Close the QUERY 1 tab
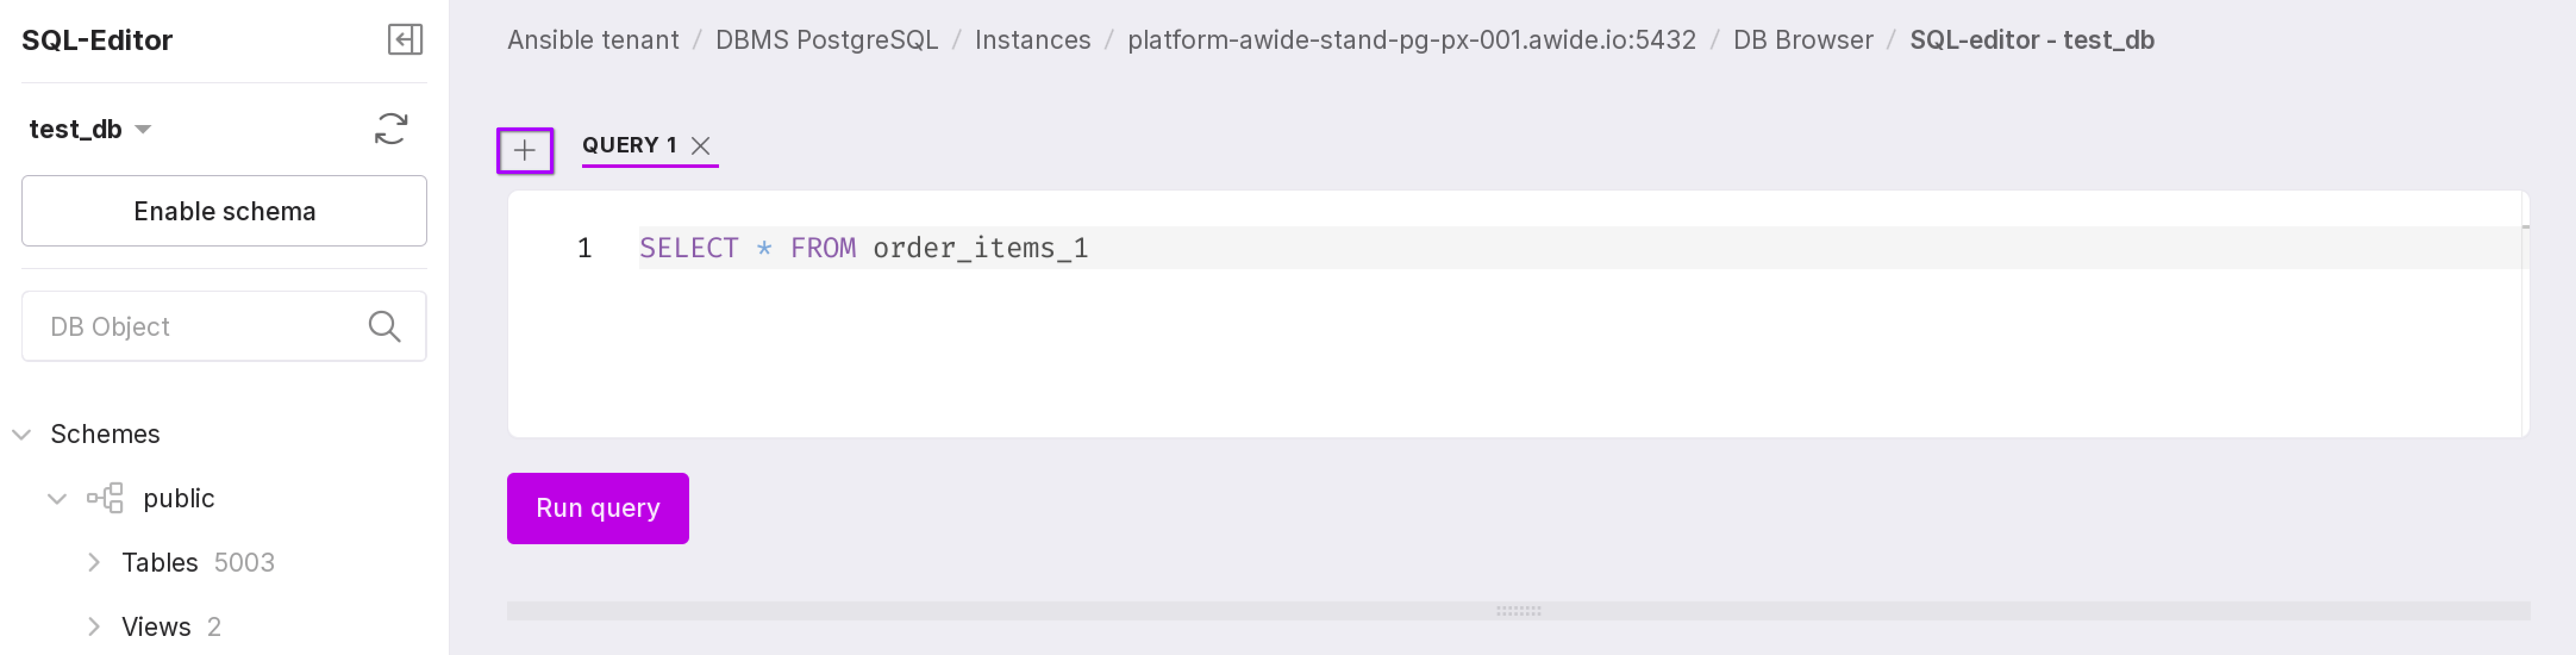This screenshot has width=2576, height=655. tap(701, 146)
